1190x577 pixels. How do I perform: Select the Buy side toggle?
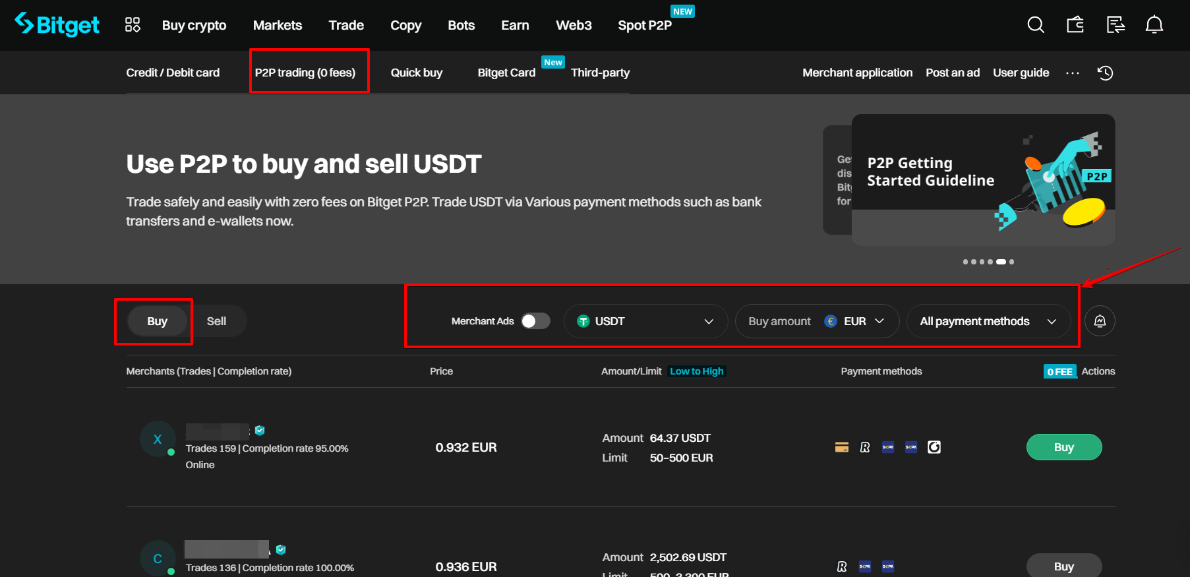point(157,321)
